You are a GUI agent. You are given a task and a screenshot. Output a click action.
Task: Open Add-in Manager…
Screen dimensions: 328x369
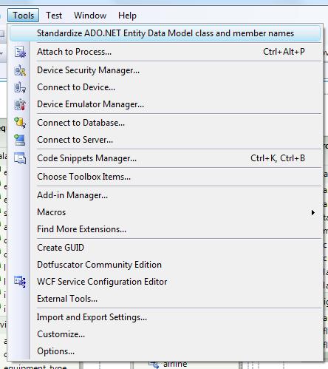[x=165, y=195]
